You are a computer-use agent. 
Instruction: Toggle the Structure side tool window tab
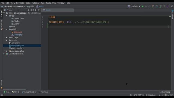1,25
